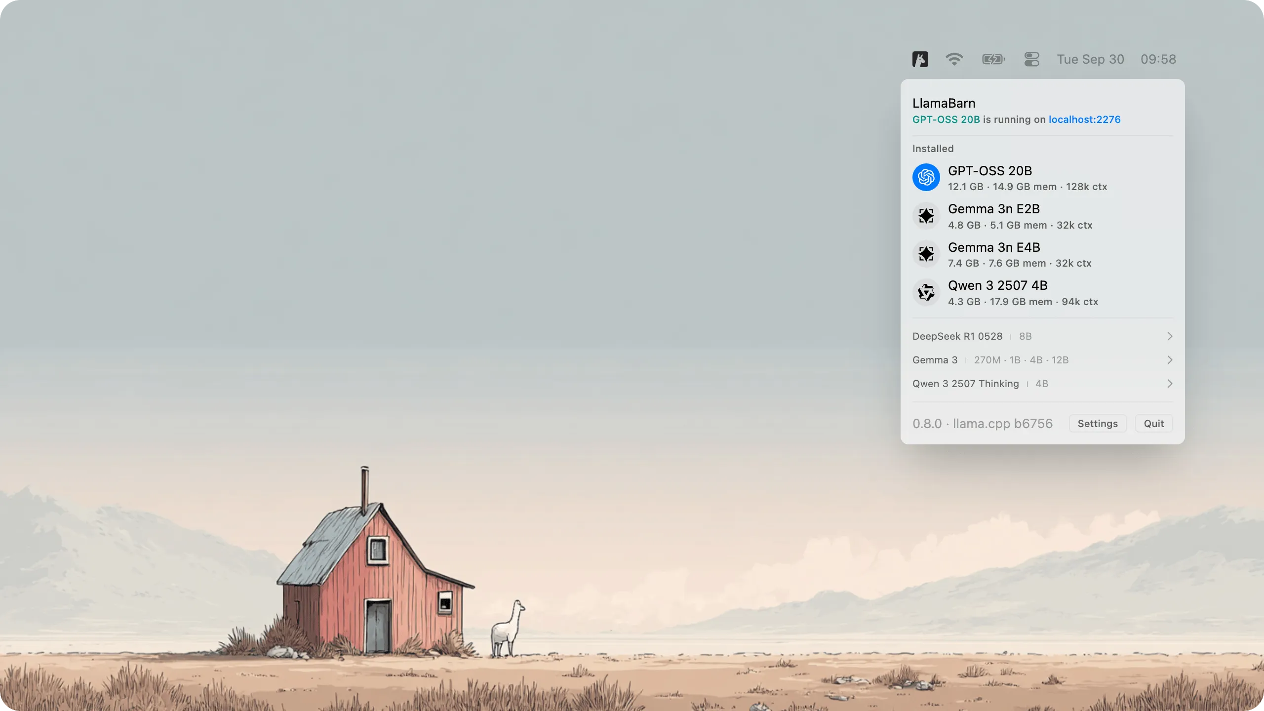Click the battery charging status icon

(x=993, y=59)
